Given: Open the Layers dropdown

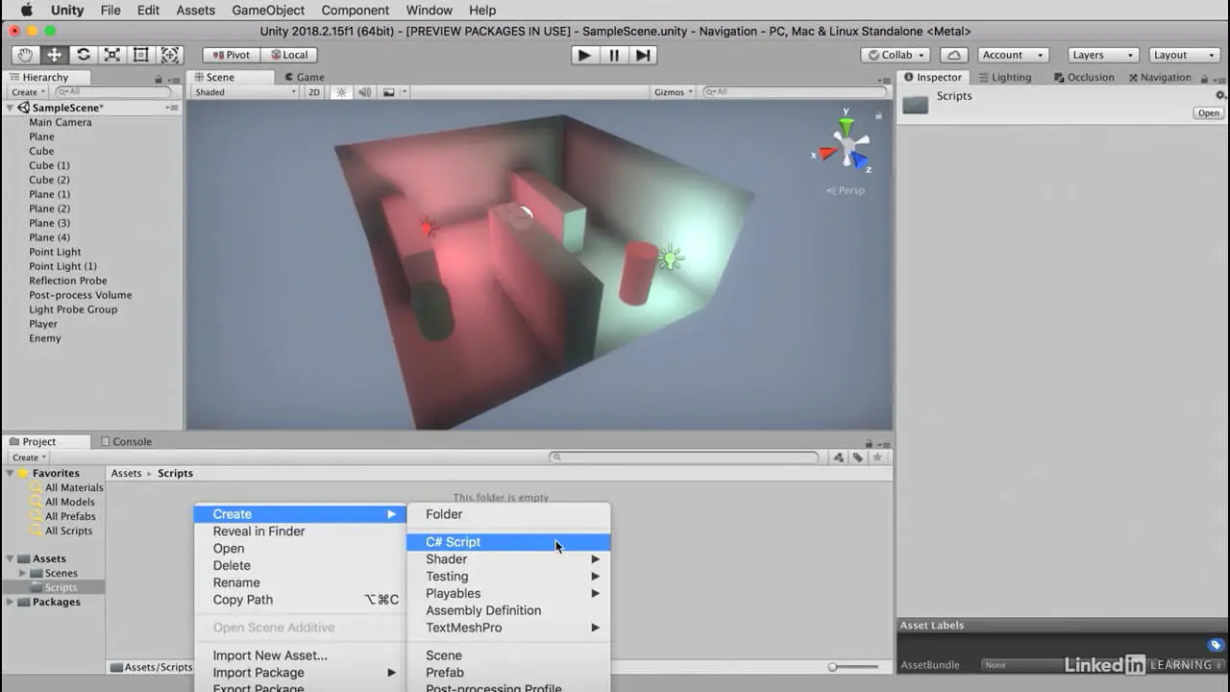Looking at the screenshot, I should pyautogui.click(x=1103, y=55).
